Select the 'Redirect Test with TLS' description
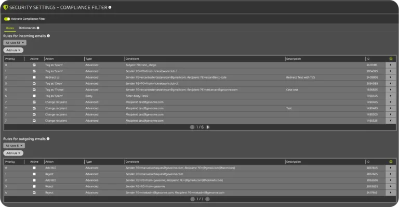 click(x=300, y=77)
